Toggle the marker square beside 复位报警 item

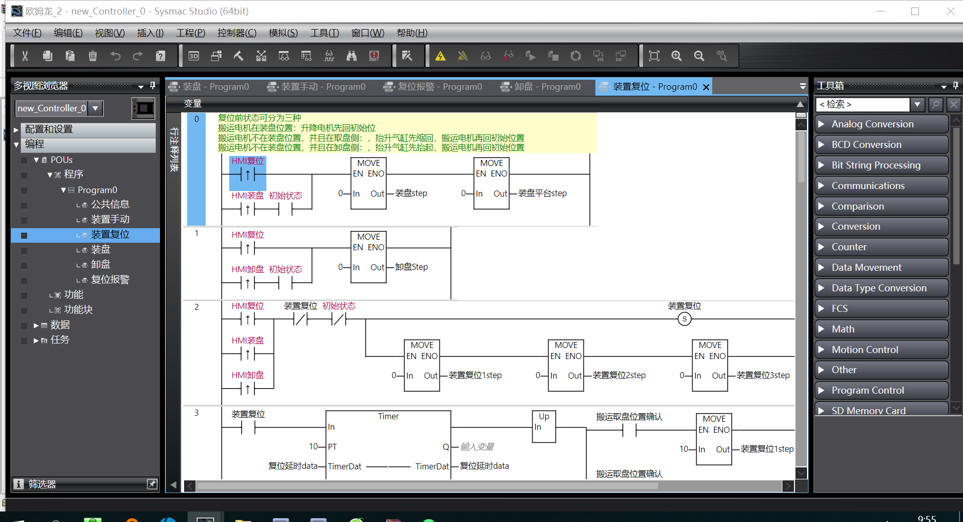(24, 280)
